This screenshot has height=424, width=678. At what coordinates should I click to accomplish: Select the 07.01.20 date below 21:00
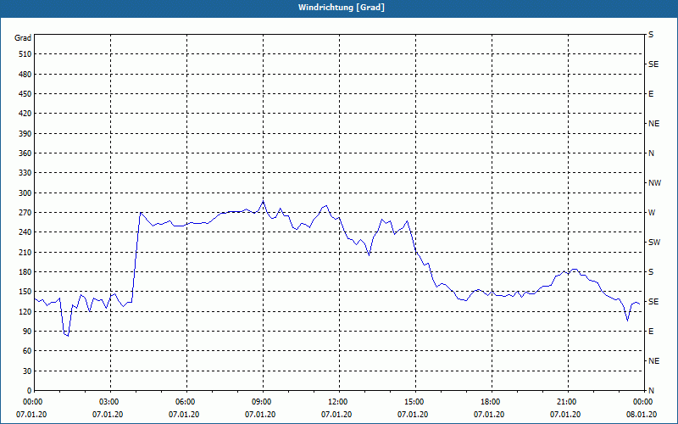(564, 415)
